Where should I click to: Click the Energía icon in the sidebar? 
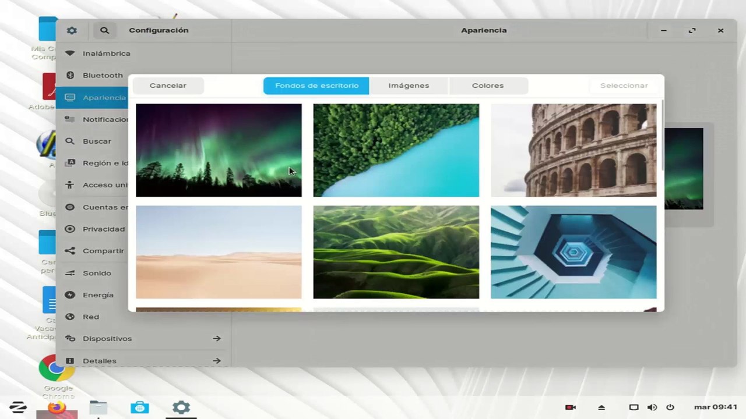70,294
